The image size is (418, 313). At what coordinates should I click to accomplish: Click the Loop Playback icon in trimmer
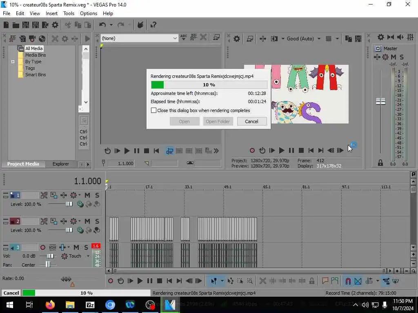tap(107, 151)
